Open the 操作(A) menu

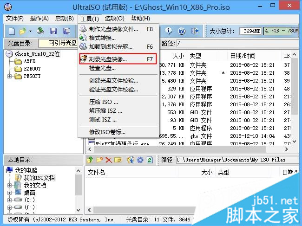[x=39, y=19]
